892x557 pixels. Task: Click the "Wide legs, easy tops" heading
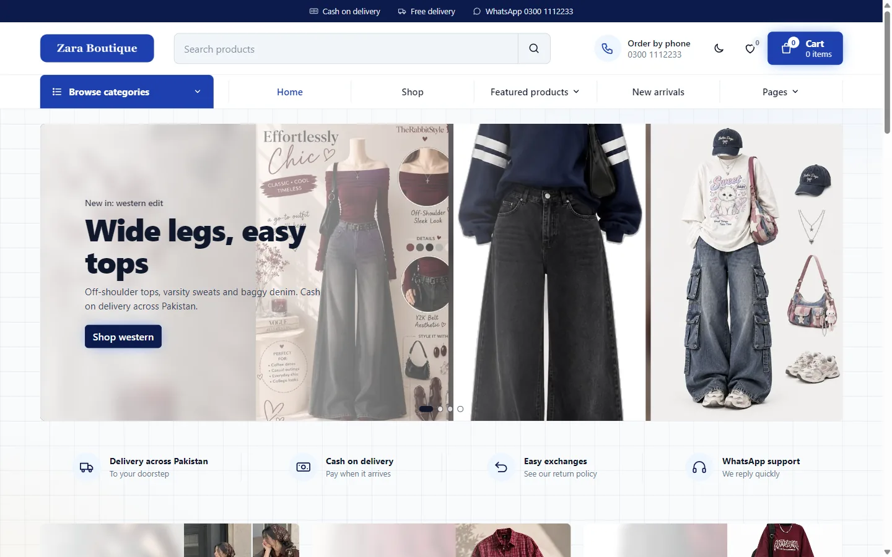point(196,247)
